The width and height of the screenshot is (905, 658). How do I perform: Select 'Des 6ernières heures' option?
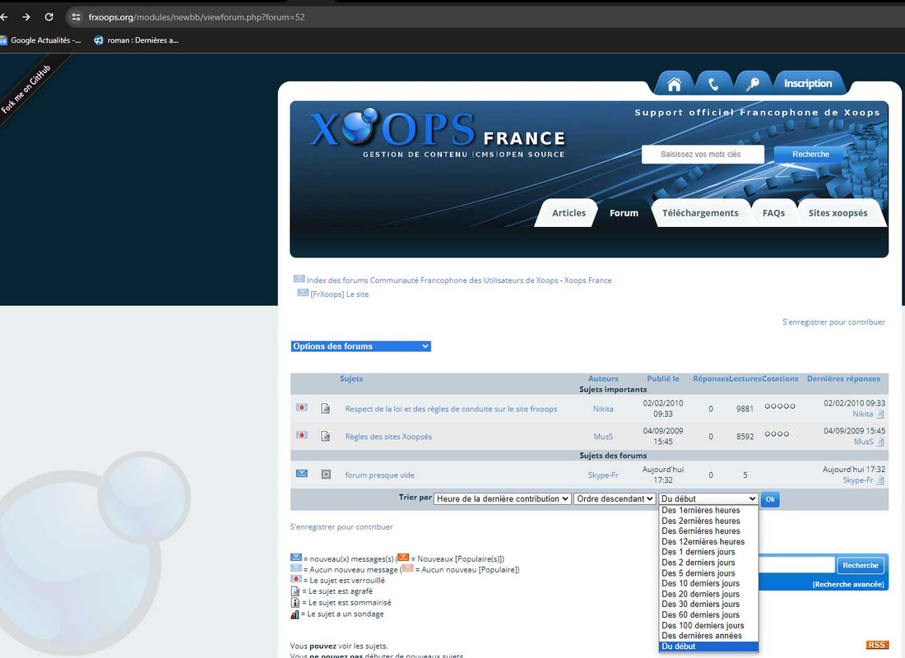click(708, 531)
